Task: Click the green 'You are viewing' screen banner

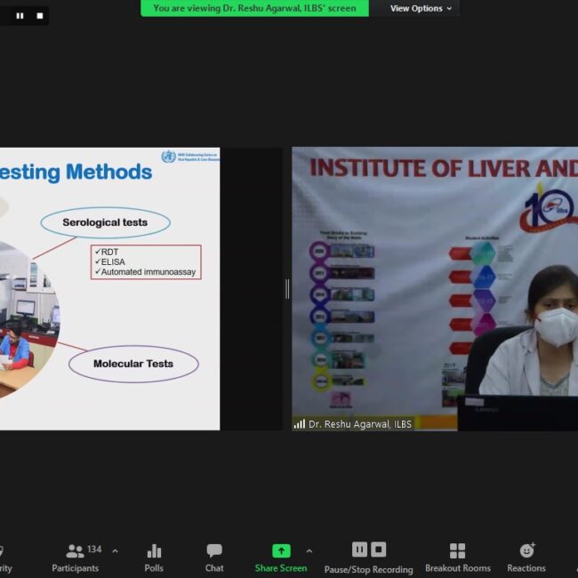Action: click(253, 9)
